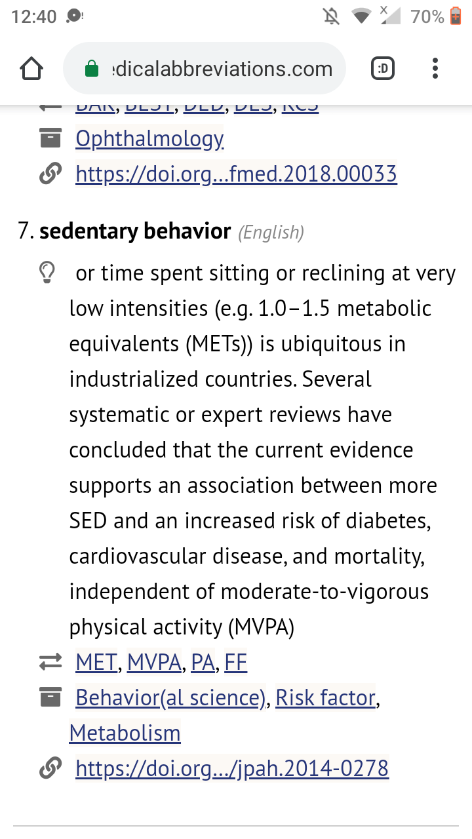This screenshot has height=839, width=472.
Task: Tap the medicalabbreviations.com address bar
Action: [x=204, y=69]
